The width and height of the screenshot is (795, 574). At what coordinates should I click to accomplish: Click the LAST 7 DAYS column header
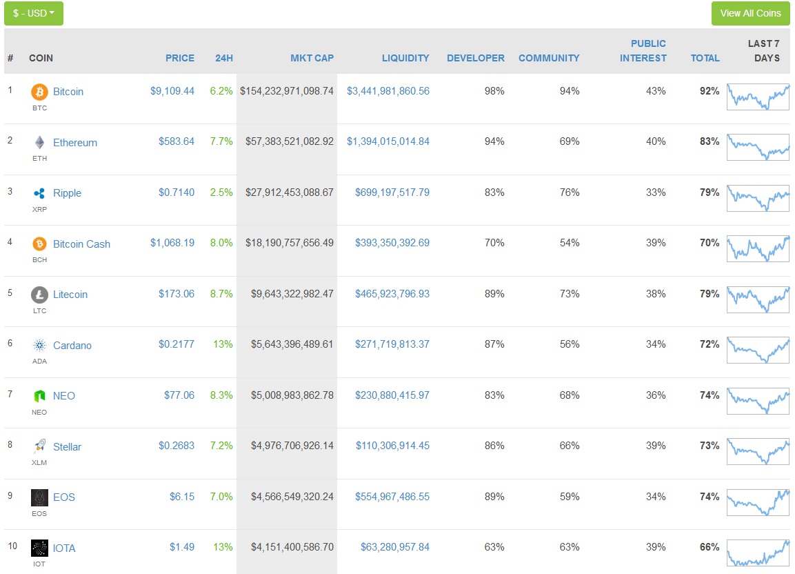pos(763,52)
